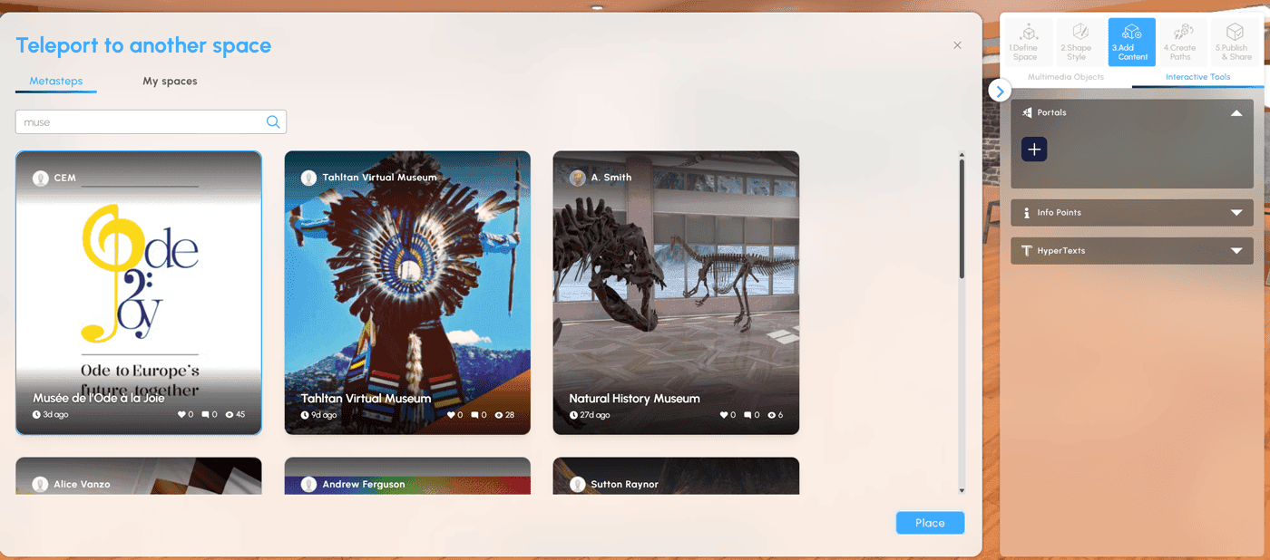Screen dimensions: 1270x560
Task: Close the Teleport dialog
Action: click(x=957, y=45)
